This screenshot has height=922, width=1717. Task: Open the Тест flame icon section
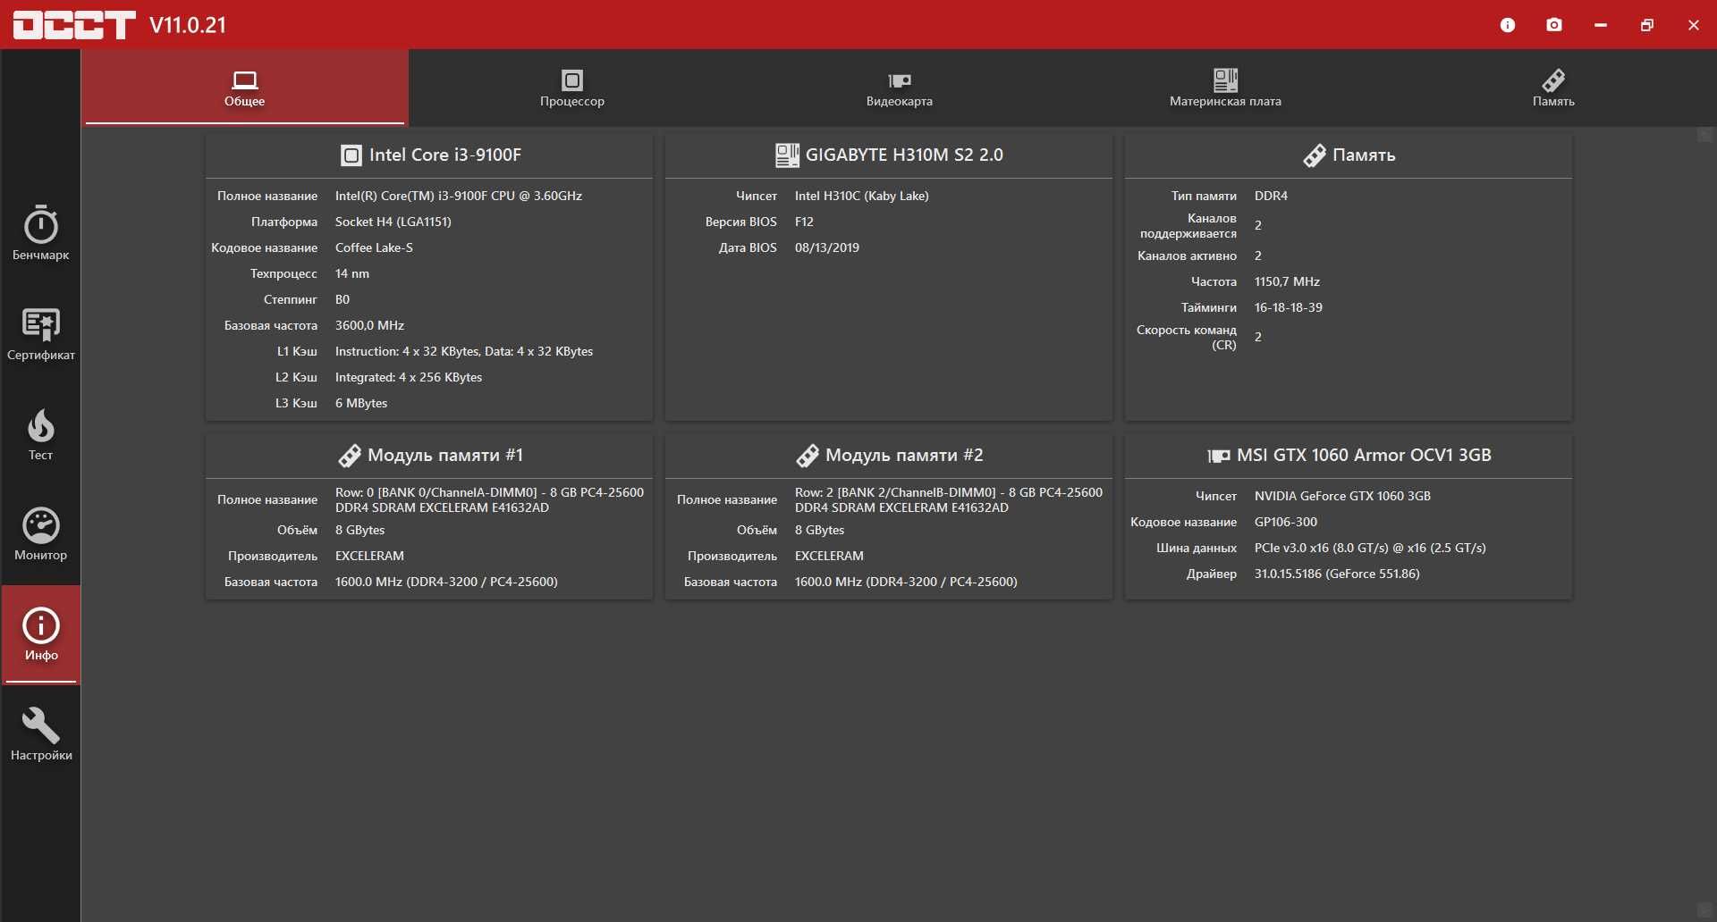click(40, 434)
